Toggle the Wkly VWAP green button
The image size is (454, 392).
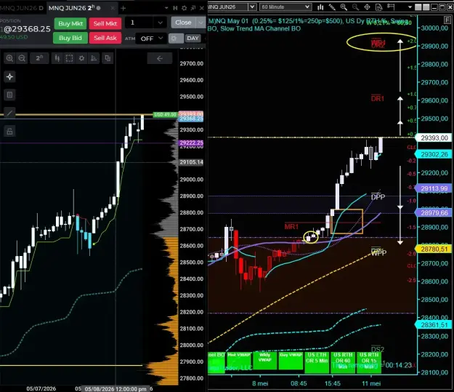point(265,361)
